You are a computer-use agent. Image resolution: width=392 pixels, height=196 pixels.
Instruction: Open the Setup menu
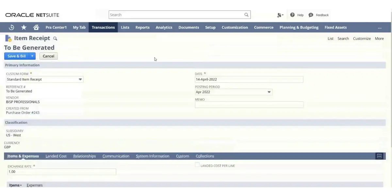pyautogui.click(x=210, y=27)
